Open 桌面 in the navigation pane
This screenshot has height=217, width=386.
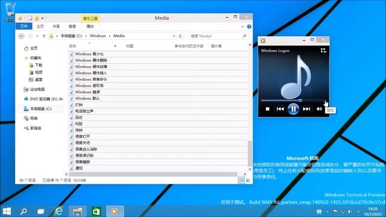[x=36, y=80]
